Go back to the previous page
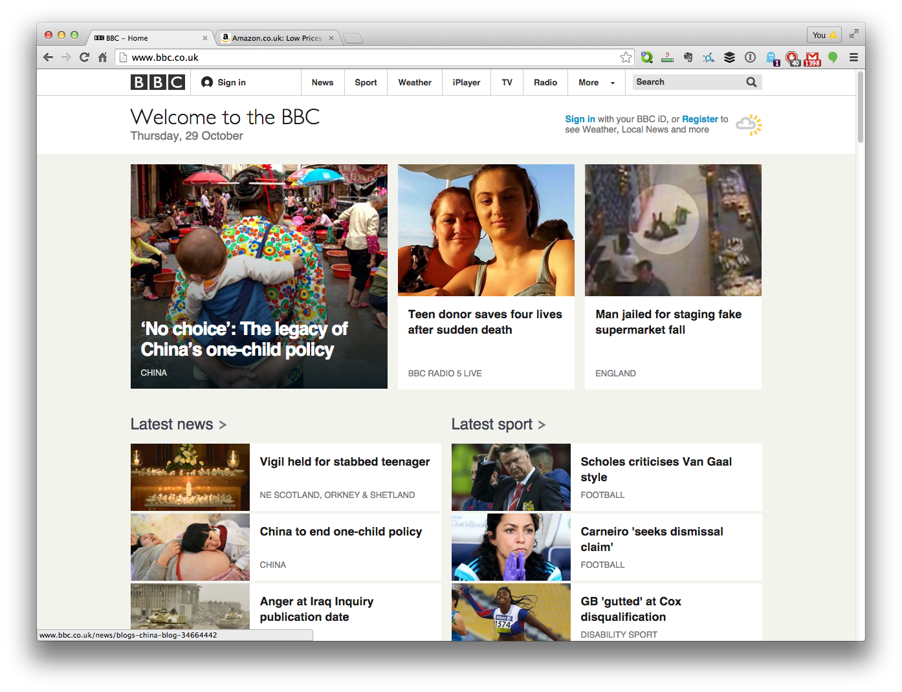 [x=49, y=58]
